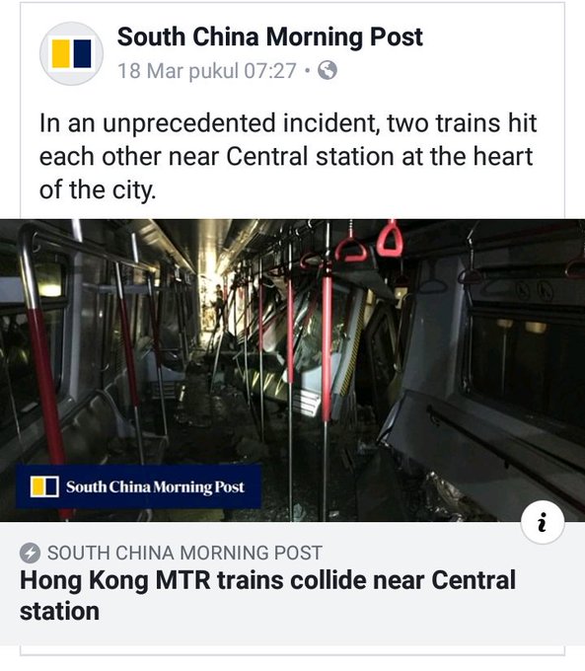
Task: Click the blue block of the SCMP avatar
Action: (x=83, y=54)
